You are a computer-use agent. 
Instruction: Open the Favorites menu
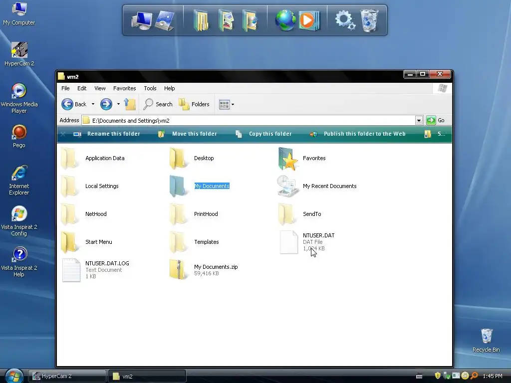point(124,88)
